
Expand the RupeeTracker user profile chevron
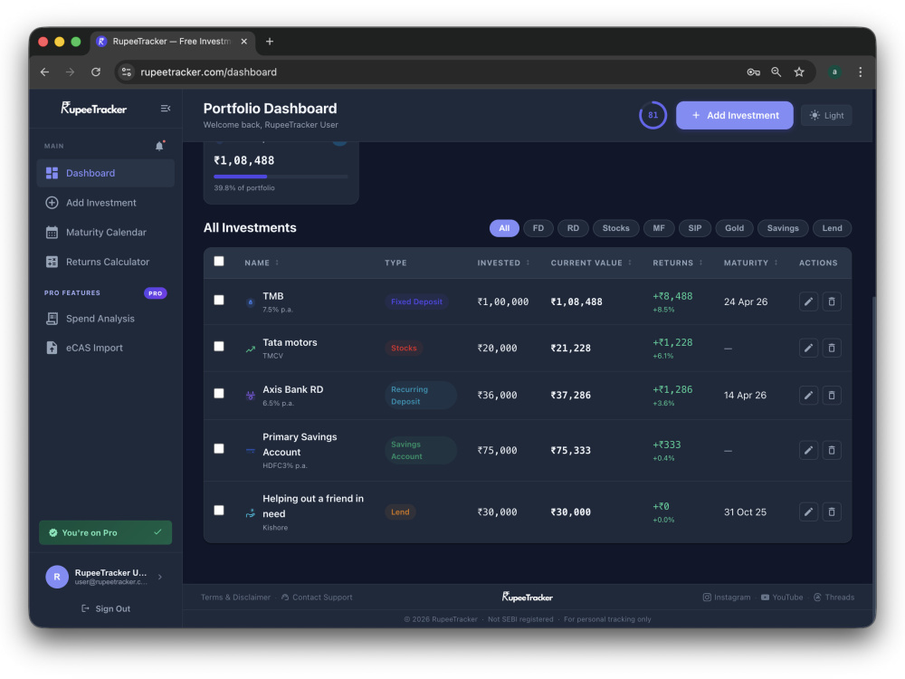tap(160, 577)
